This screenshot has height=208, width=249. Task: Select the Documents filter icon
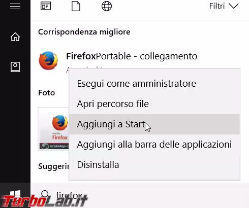pyautogui.click(x=76, y=6)
